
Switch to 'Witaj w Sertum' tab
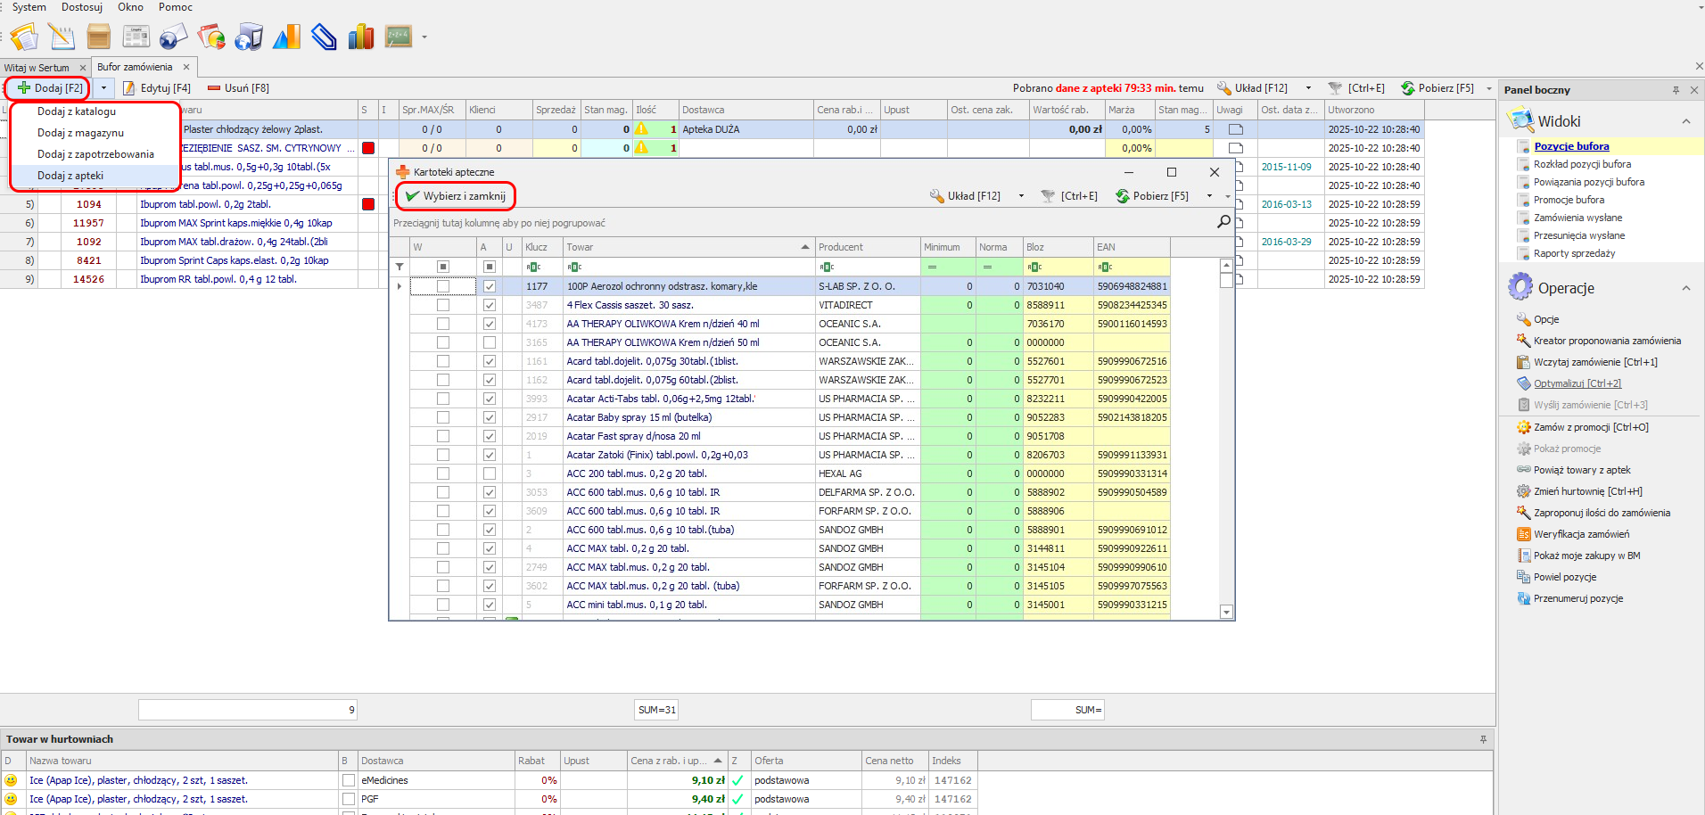point(37,68)
